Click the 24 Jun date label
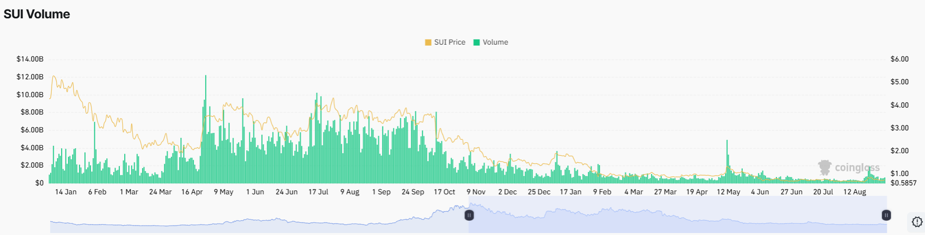Viewport: 925px width, 235px height. pyautogui.click(x=287, y=192)
